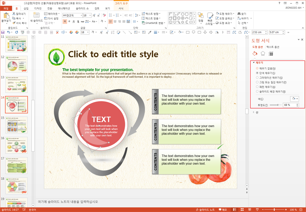Viewport: 306px width, 212px height.
Task: Select the heart shape in gallery
Action: pos(174,22)
